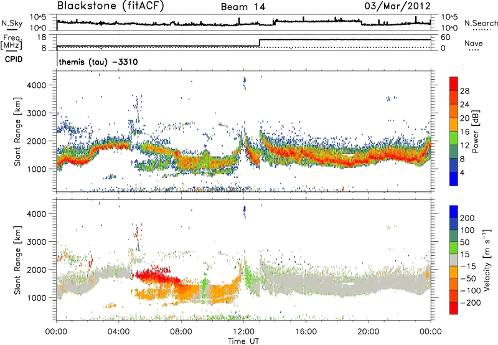This screenshot has height=345, width=498.
Task: Click the gray band of velocity colorbar
Action: (454, 260)
